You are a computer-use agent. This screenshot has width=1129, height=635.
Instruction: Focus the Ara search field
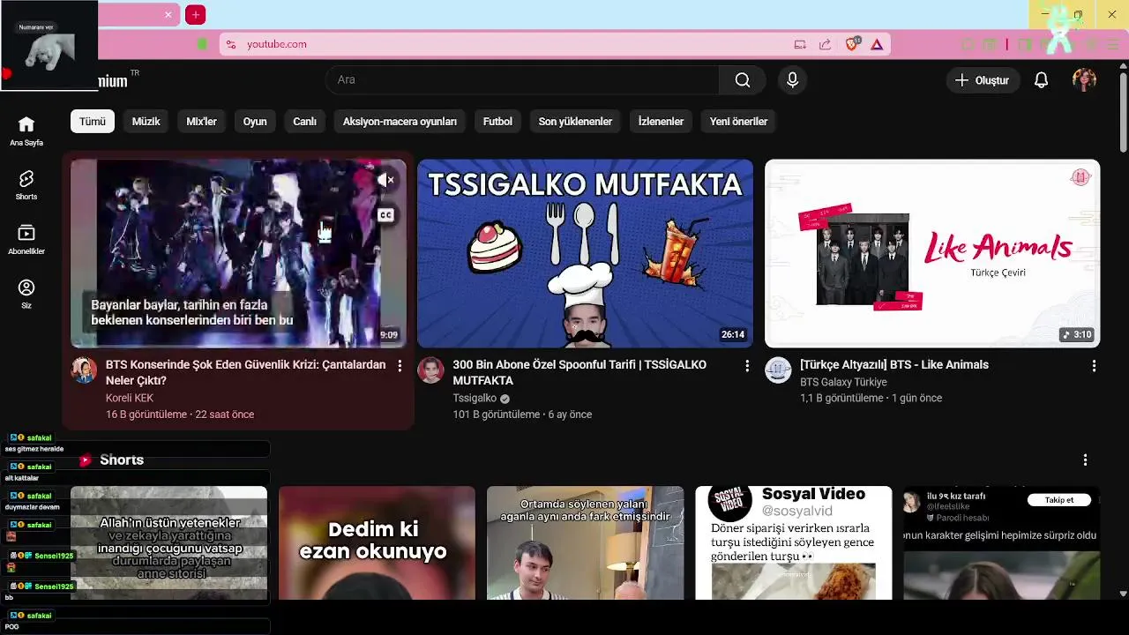point(522,80)
